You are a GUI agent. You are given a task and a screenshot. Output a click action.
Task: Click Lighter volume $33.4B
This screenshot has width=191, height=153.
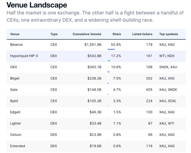tap(95, 123)
